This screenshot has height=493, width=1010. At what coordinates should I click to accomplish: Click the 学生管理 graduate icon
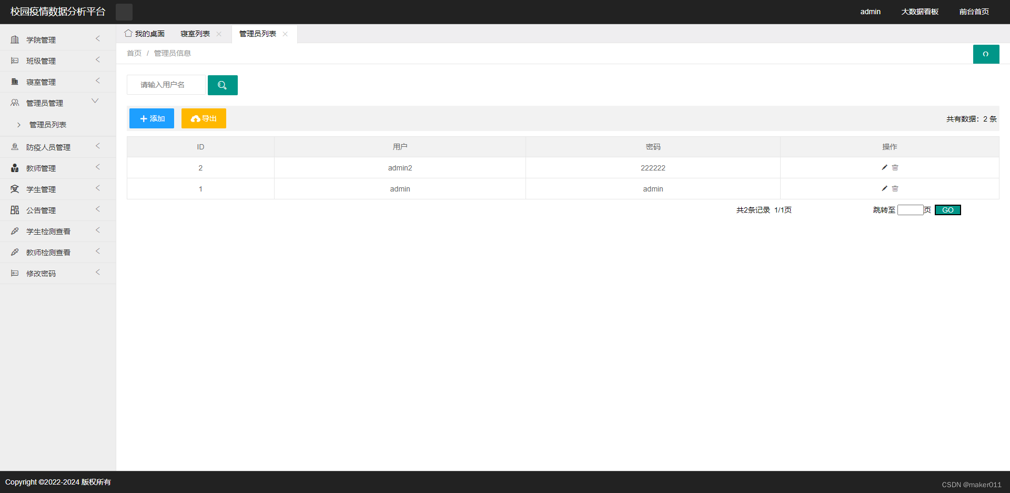[x=15, y=189]
